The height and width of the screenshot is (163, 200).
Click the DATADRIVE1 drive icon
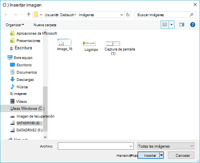[13, 123]
